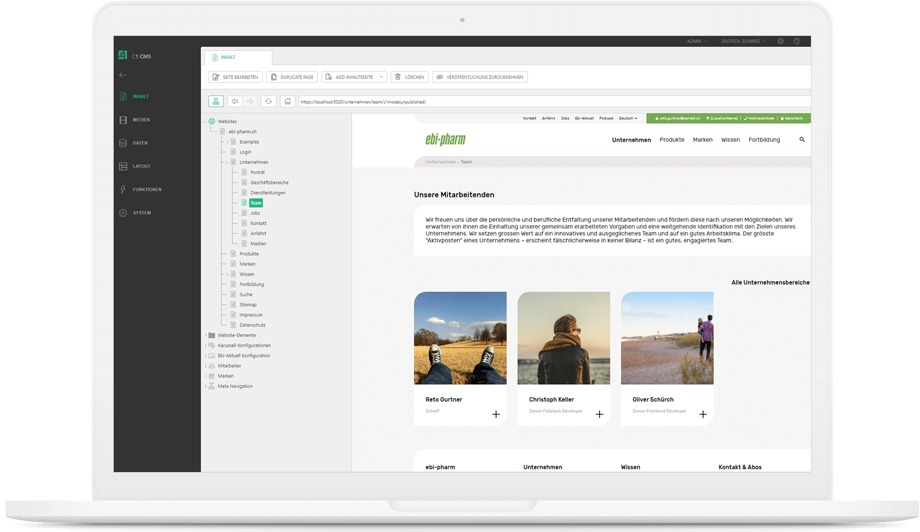The image size is (920, 532).
Task: Collapse the Websites tree node
Action: 206,122
